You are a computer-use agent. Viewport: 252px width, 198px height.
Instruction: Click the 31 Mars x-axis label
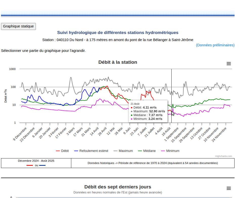point(86,132)
